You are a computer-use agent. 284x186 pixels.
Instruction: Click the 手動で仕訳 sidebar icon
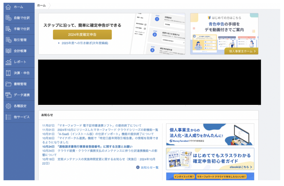coord(8,29)
